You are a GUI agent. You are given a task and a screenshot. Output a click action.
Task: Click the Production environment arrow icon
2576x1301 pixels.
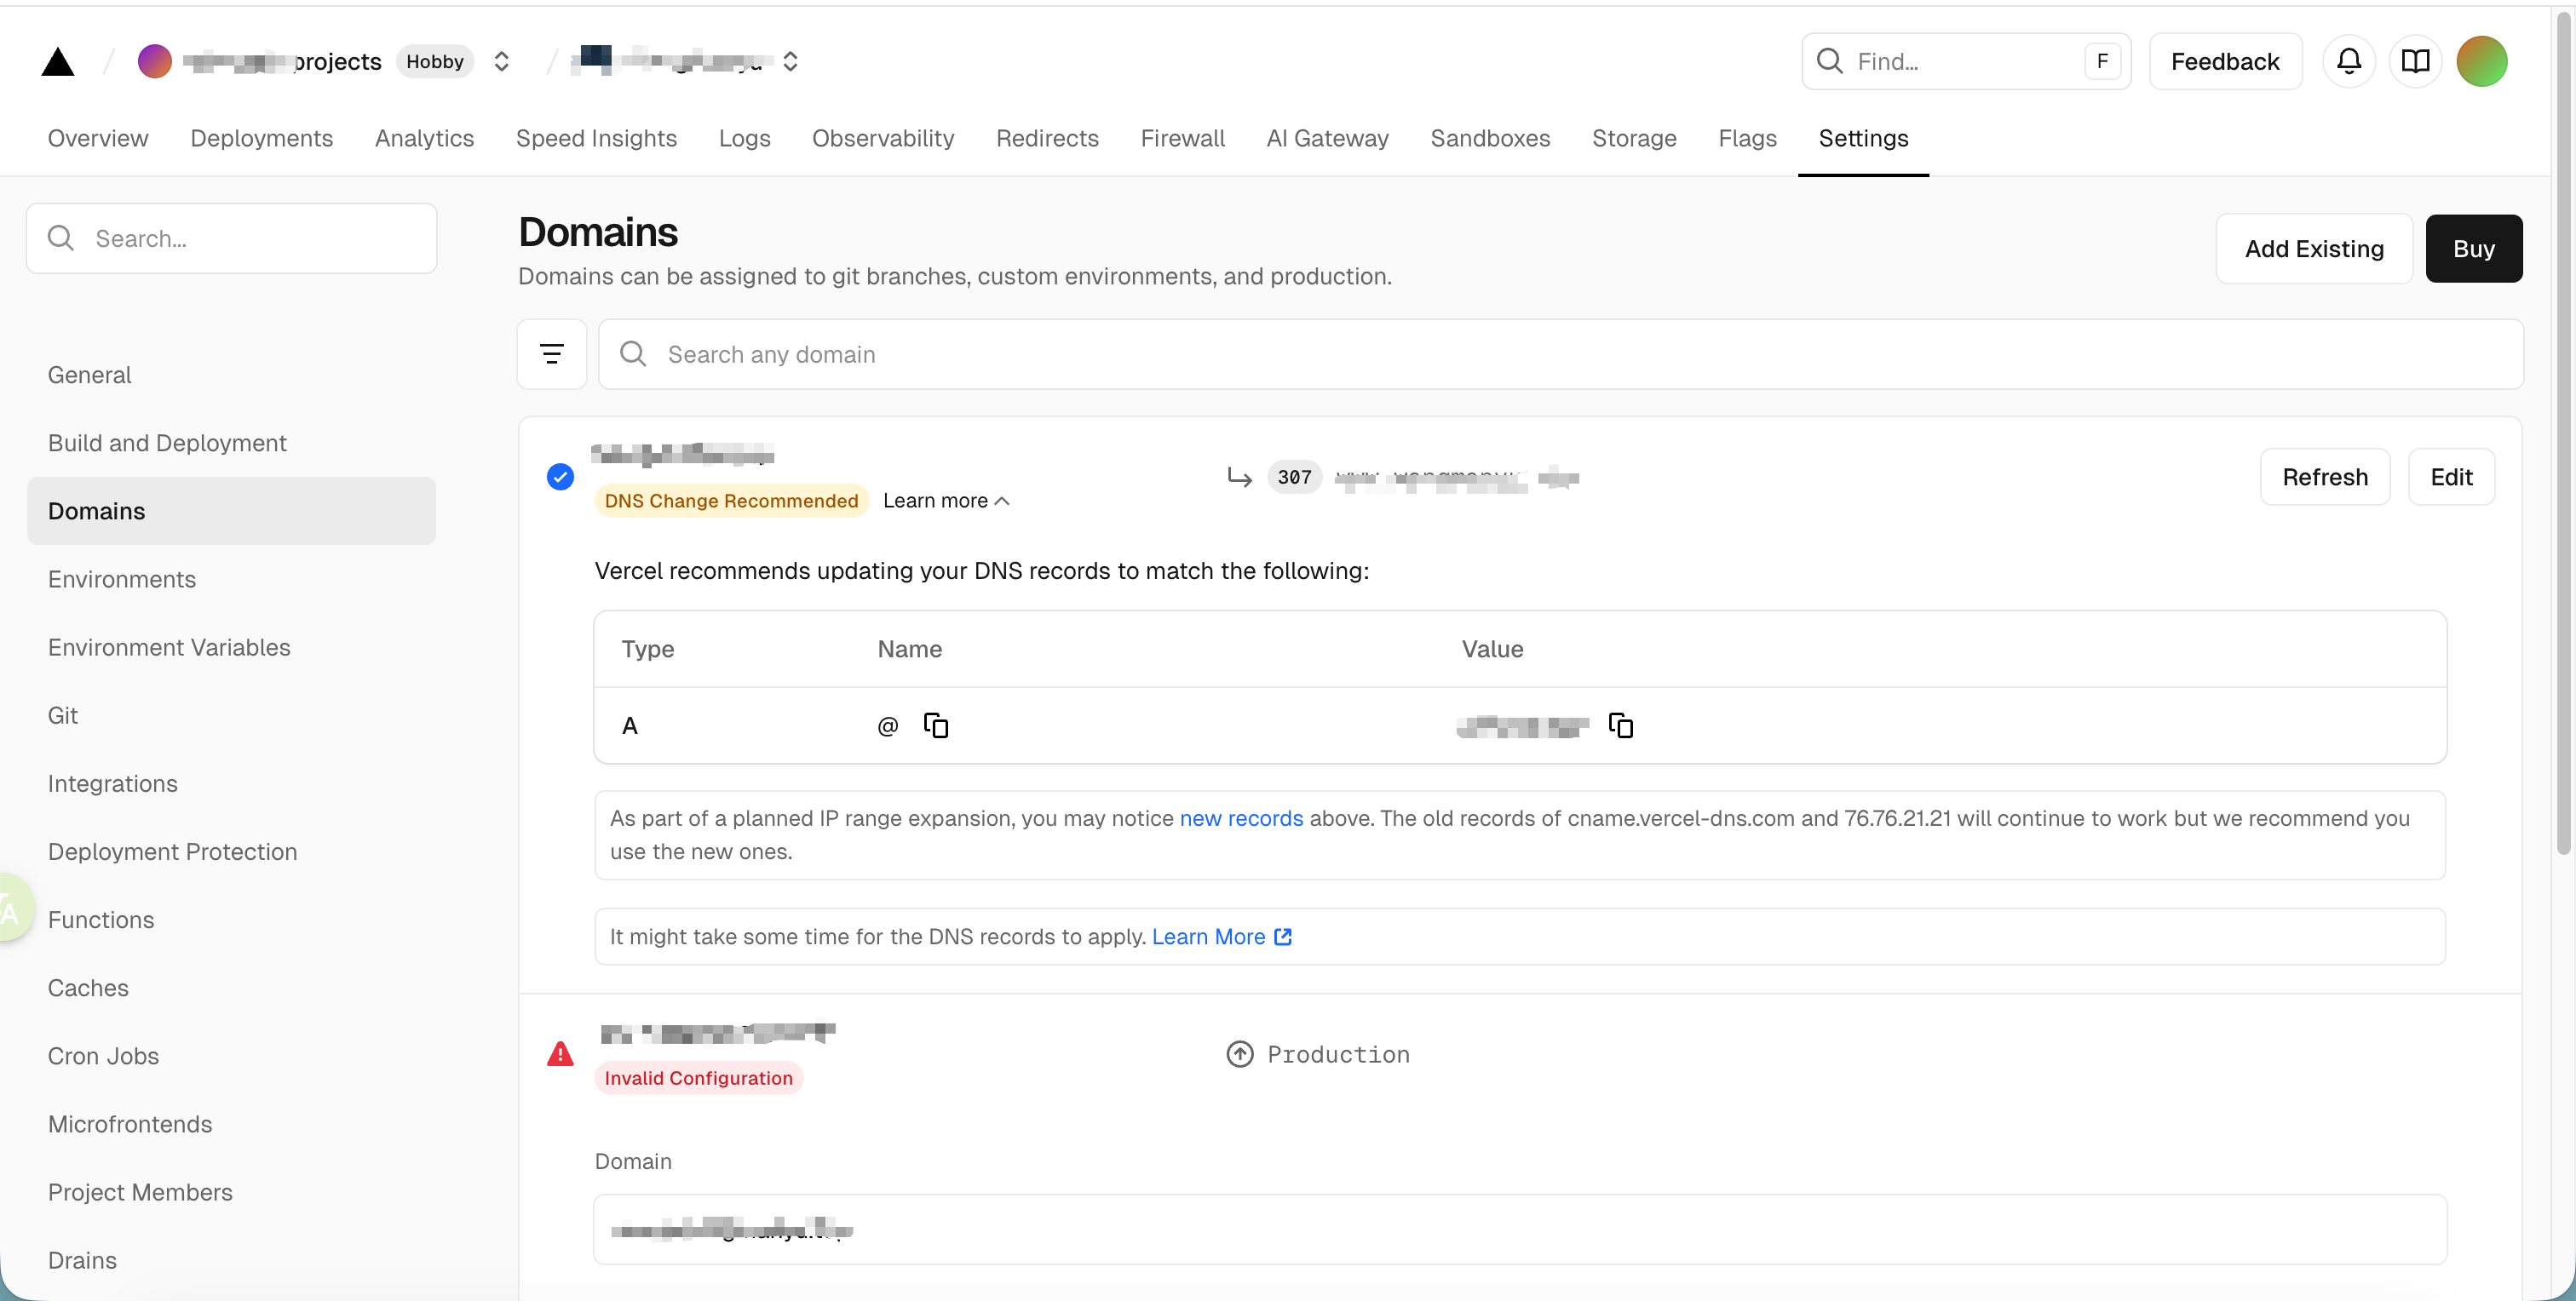point(1239,1054)
